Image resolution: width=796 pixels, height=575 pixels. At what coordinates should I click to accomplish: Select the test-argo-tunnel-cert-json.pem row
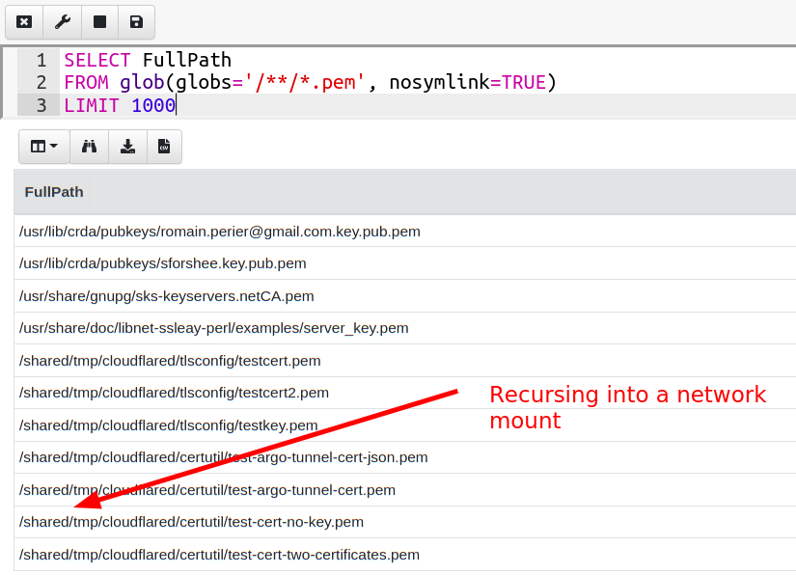(222, 457)
